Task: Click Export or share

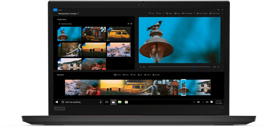Action: coord(214,13)
